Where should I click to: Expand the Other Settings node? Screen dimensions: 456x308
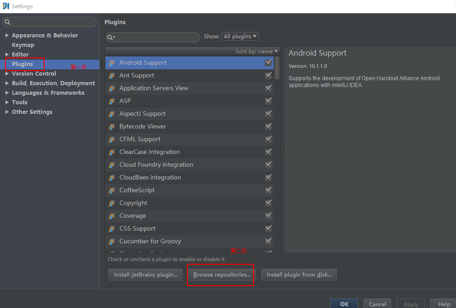click(x=7, y=112)
